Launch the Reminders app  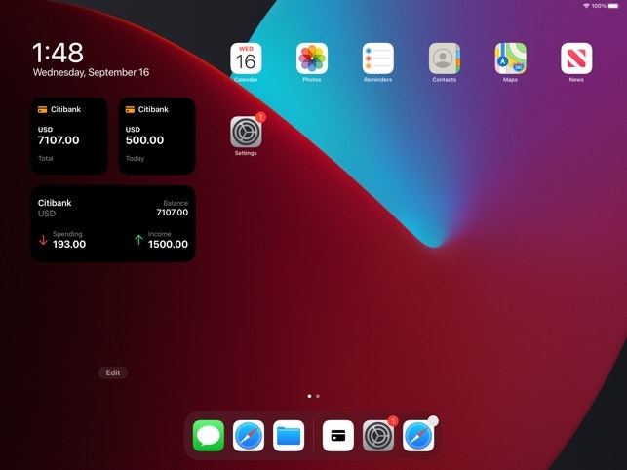pyautogui.click(x=378, y=59)
